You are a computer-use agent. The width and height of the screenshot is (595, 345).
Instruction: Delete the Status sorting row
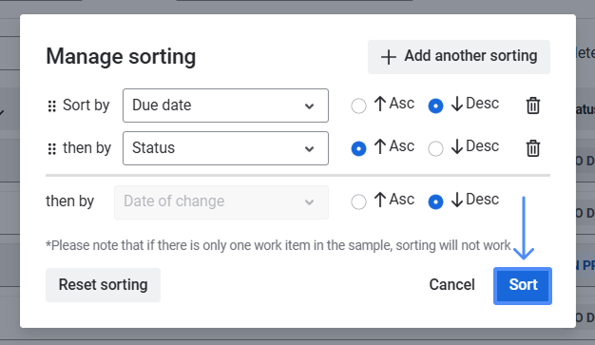click(x=533, y=148)
